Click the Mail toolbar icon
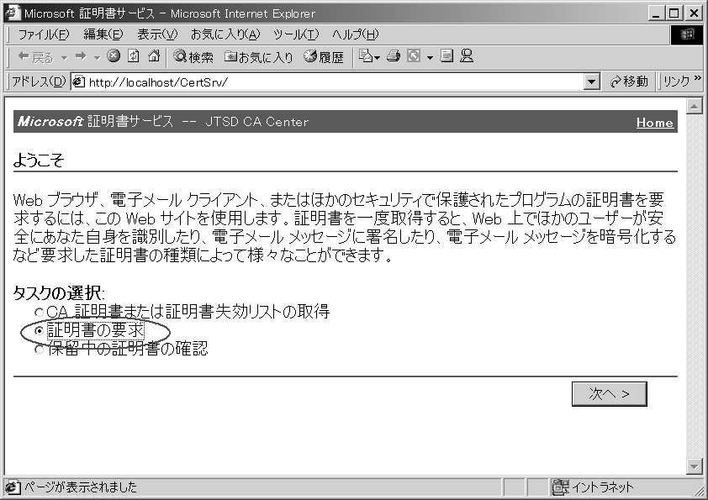The height and width of the screenshot is (500, 708). [366, 56]
